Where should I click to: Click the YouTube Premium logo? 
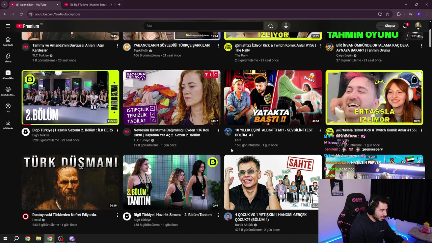coord(28,26)
